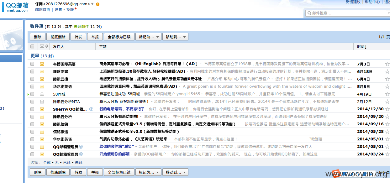Click the bottom 彻底删除 button
Screen dimensions: 390x183
tap(58, 172)
